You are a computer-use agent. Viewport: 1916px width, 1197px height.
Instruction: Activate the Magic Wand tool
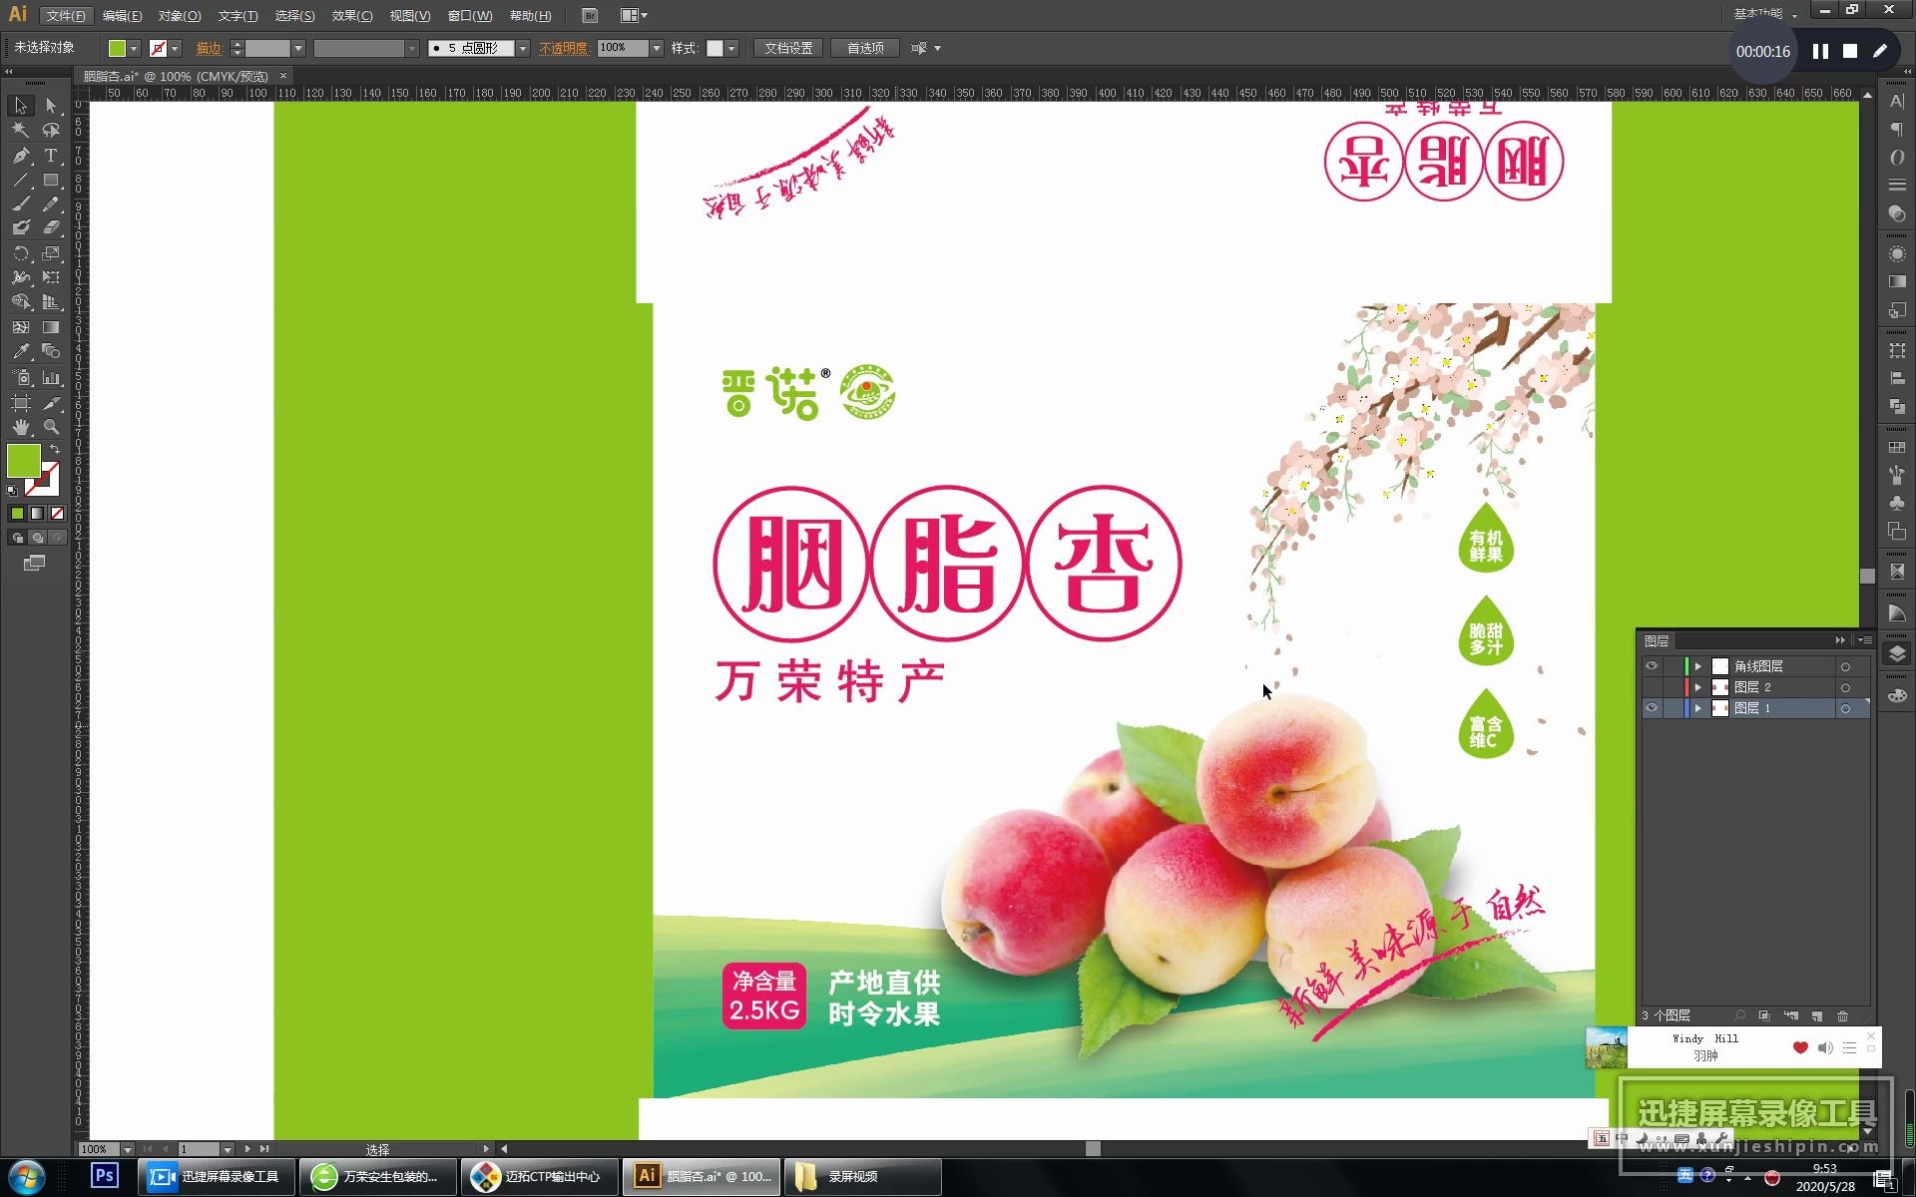coord(20,130)
